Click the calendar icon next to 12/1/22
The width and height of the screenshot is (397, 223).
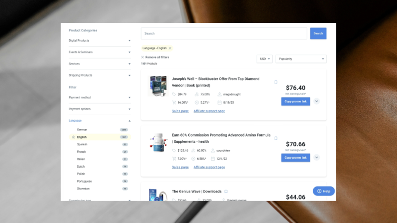[213, 159]
